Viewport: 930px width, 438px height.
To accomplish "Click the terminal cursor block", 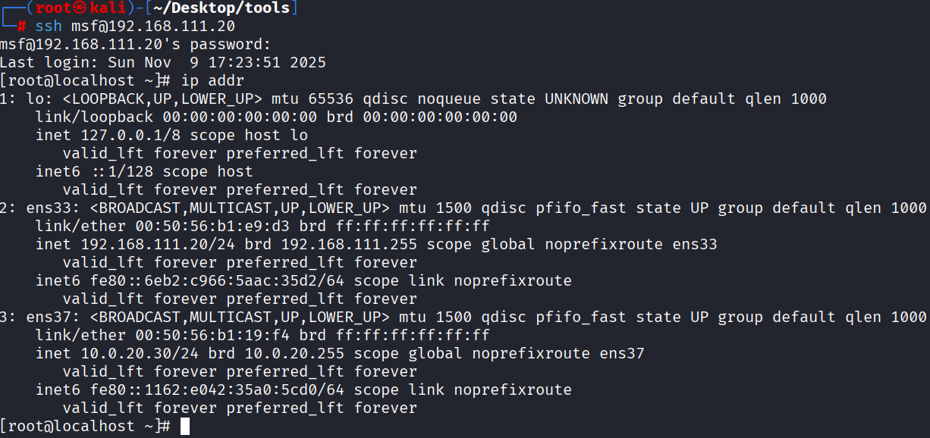I will [x=185, y=427].
